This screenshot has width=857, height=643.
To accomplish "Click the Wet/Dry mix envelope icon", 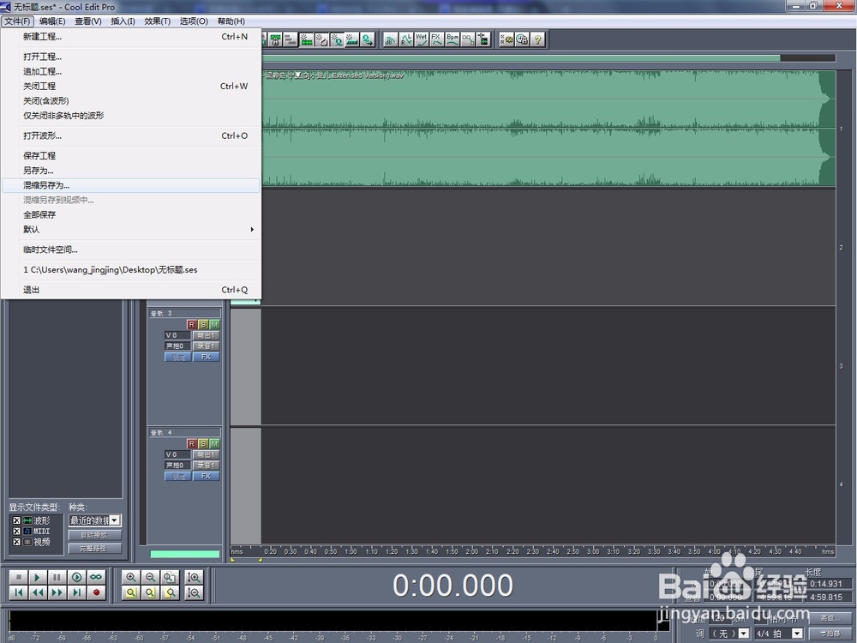I will click(x=422, y=39).
